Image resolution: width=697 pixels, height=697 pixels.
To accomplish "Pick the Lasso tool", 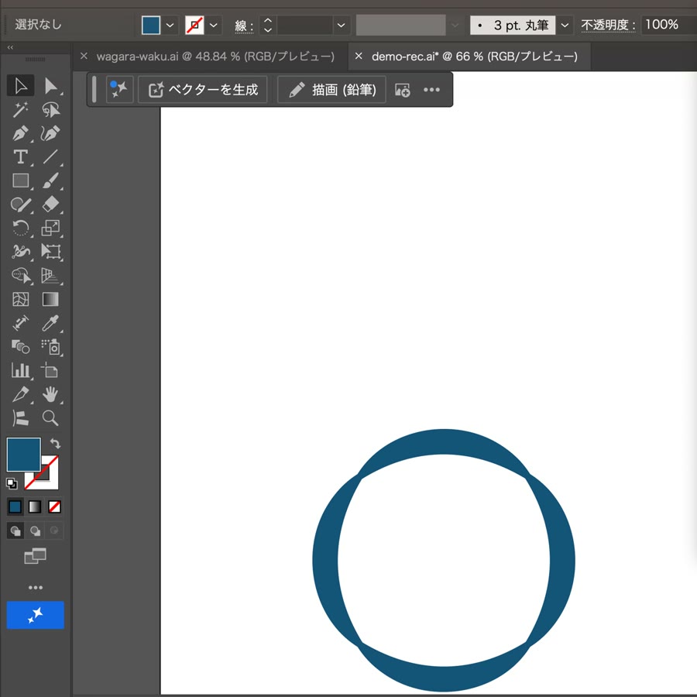I will coord(50,110).
